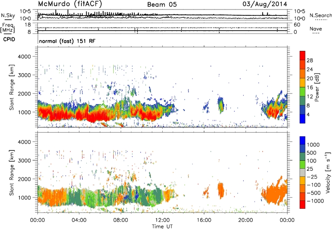This screenshot has height=229, width=332.
Task: Click the red swatch of Power colorbar
Action: point(303,56)
